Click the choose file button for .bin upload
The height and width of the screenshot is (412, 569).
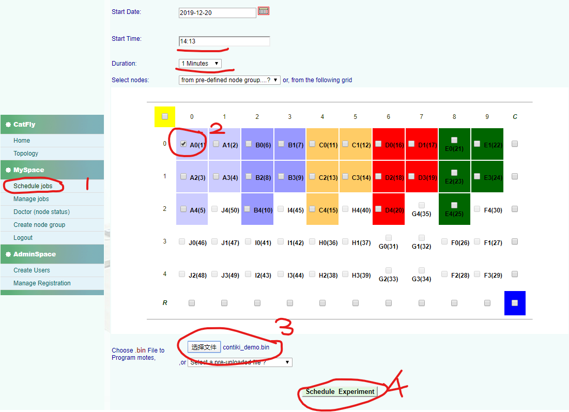pos(204,347)
